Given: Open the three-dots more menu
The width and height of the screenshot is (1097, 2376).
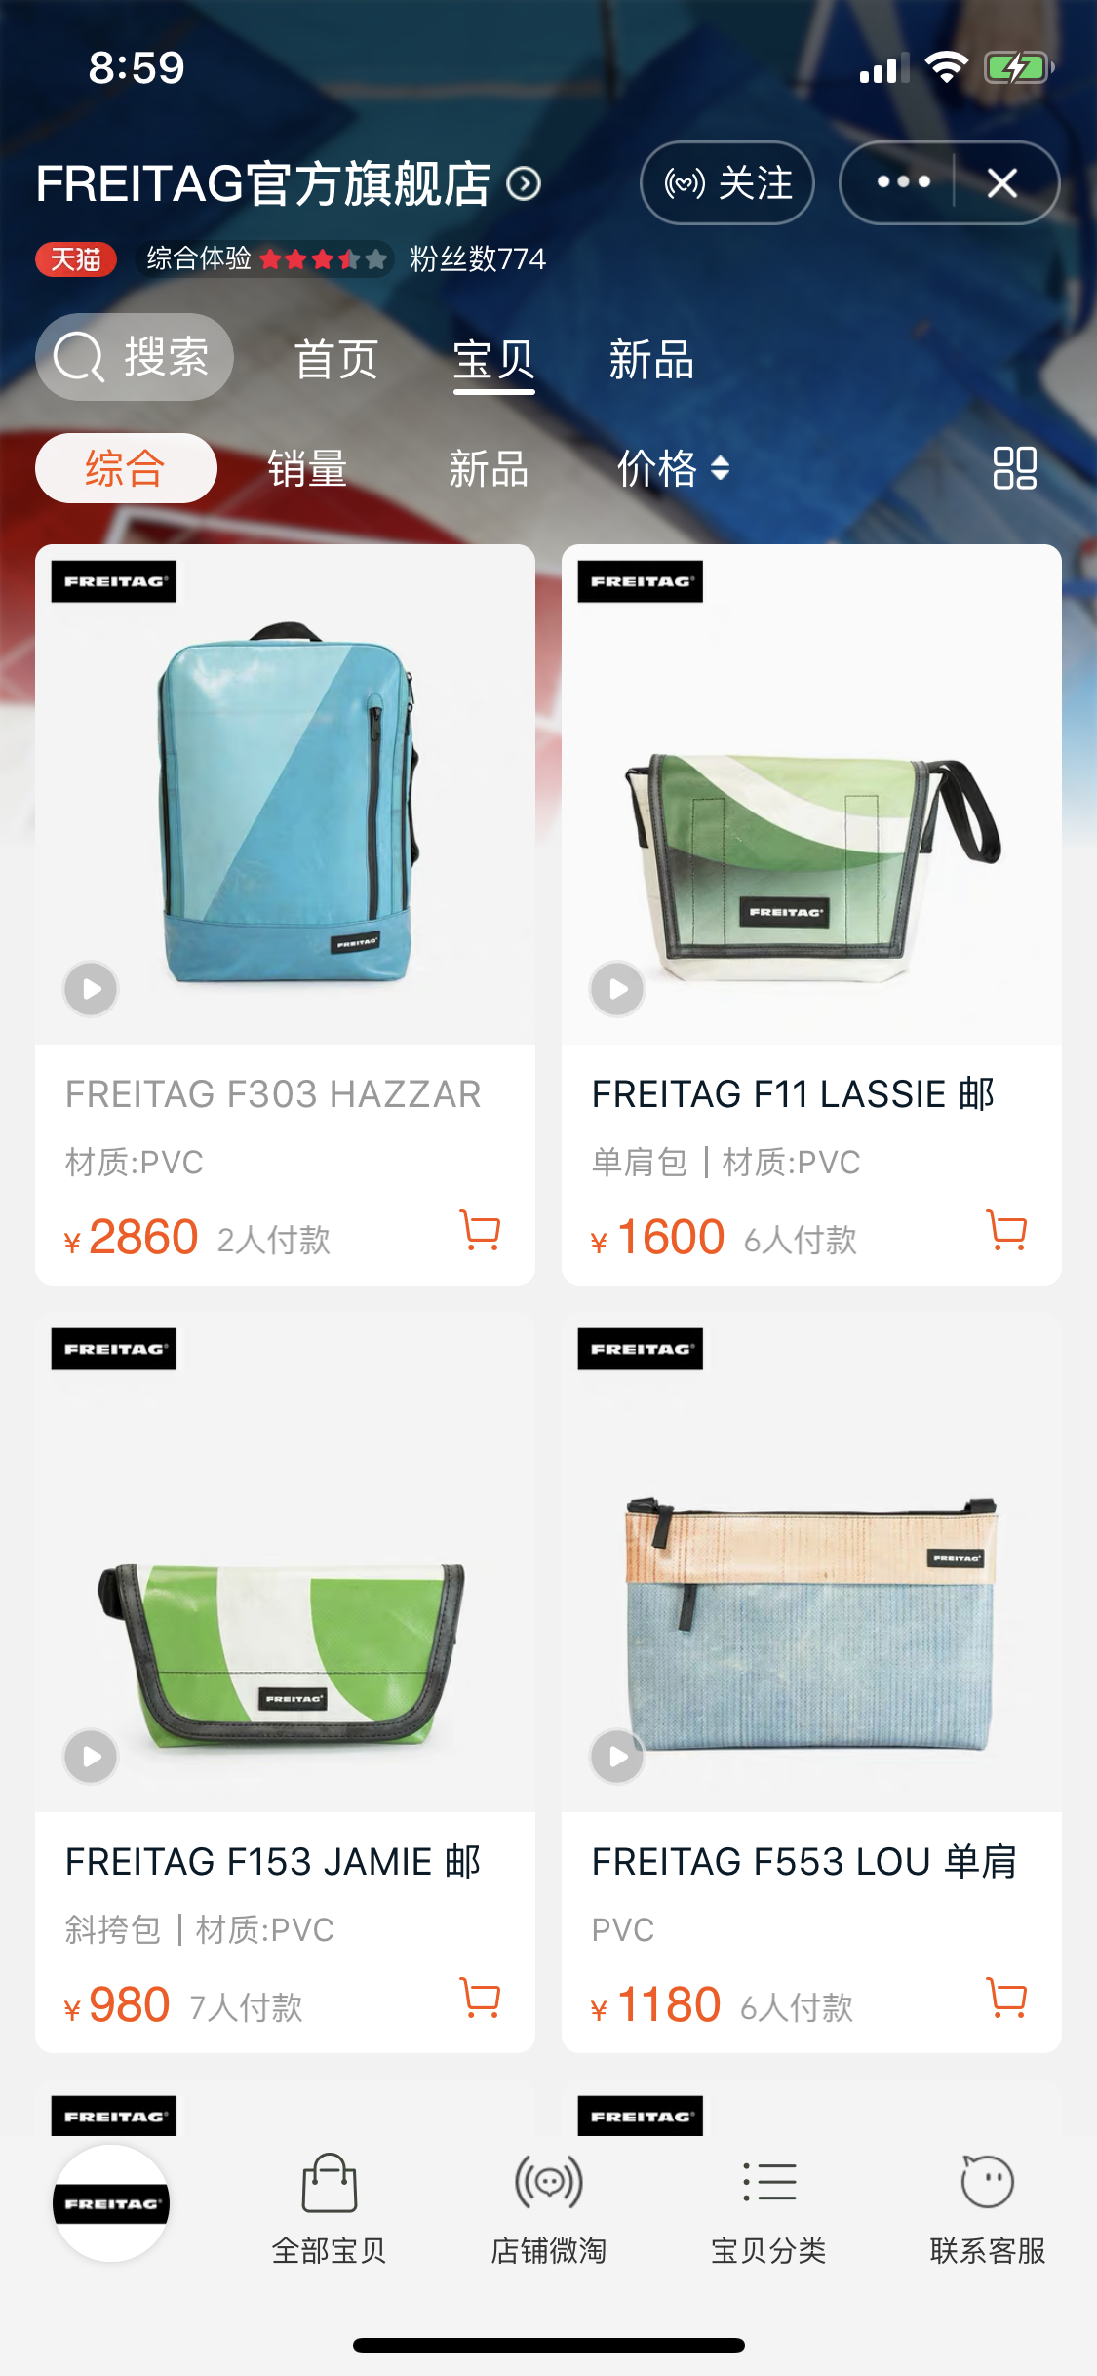Looking at the screenshot, I should click(x=903, y=182).
